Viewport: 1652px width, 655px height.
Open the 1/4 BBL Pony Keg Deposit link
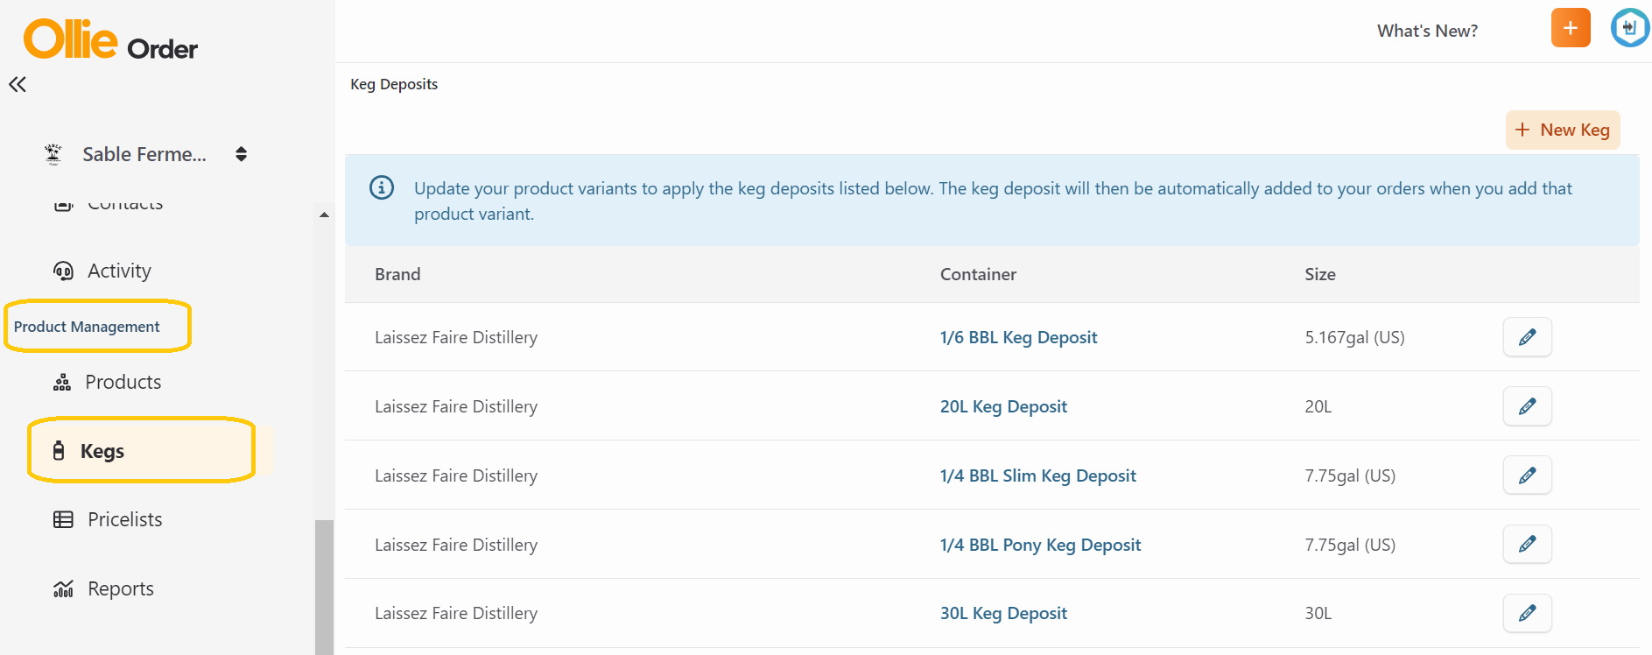[1040, 545]
